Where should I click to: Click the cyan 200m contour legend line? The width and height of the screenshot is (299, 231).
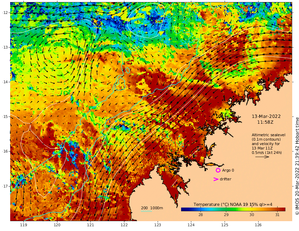pos(146,211)
